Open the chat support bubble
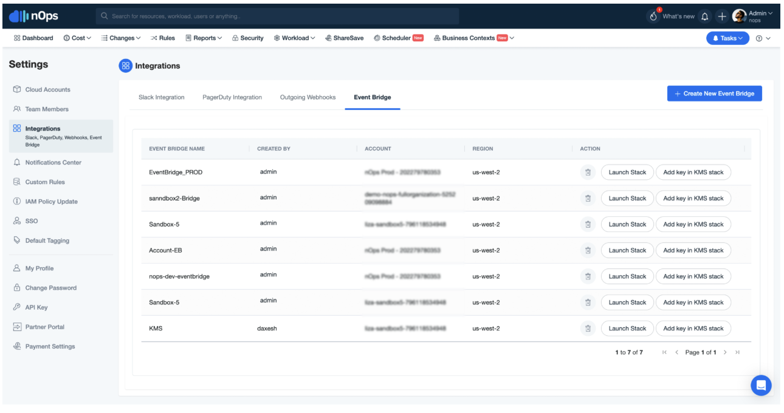This screenshot has height=413, width=784. [761, 385]
